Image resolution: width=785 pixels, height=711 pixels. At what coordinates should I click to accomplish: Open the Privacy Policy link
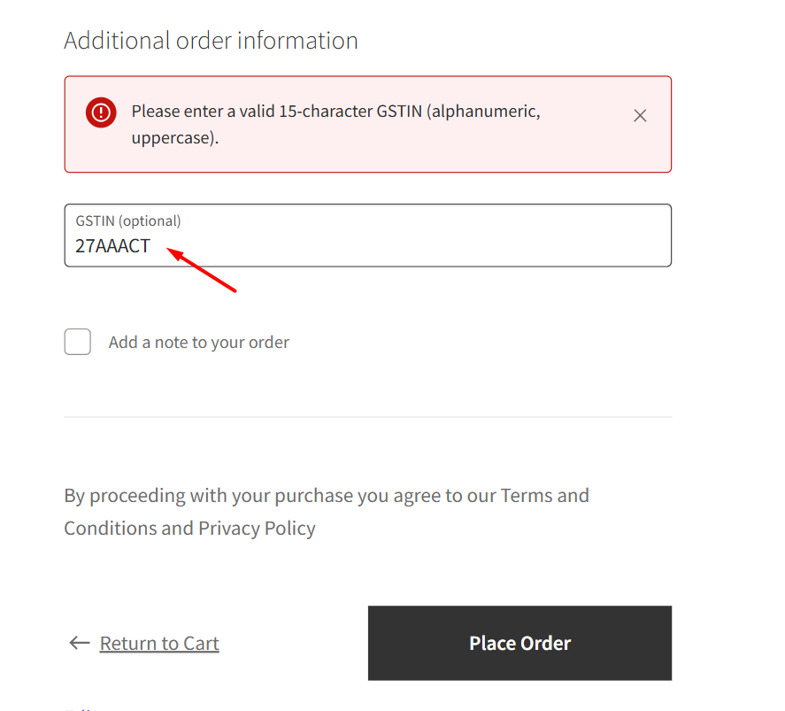tap(256, 528)
